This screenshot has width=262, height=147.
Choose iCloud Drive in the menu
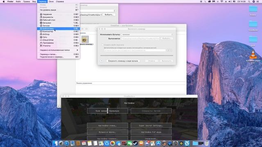click(59, 40)
